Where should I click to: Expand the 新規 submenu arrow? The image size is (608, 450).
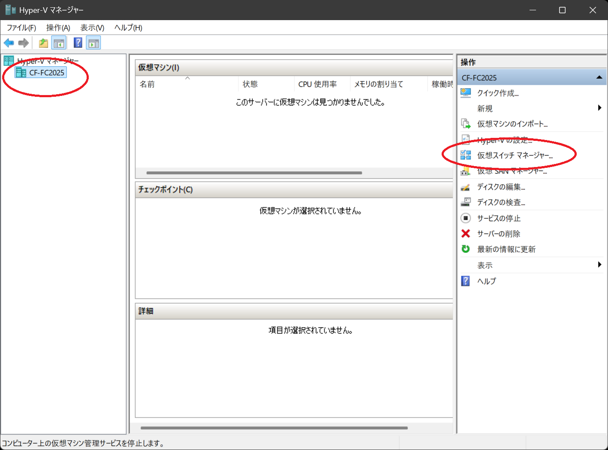click(x=599, y=108)
